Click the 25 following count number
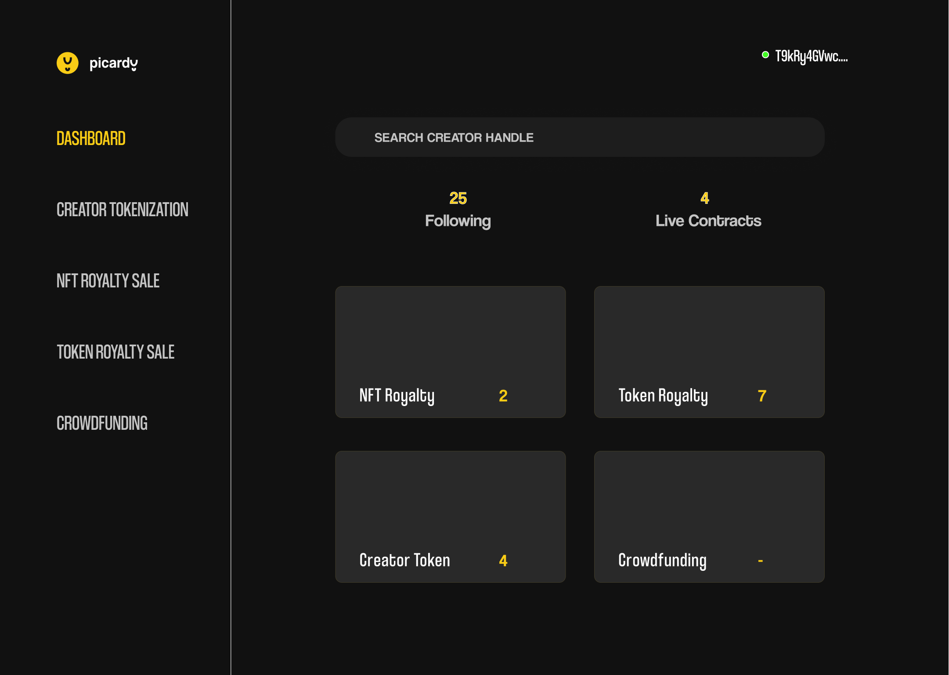The width and height of the screenshot is (949, 675). (x=458, y=198)
